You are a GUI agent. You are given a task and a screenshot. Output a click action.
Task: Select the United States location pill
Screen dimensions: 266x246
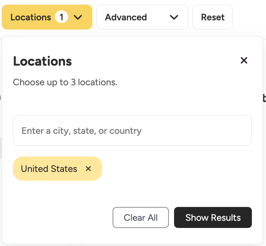pos(49,169)
